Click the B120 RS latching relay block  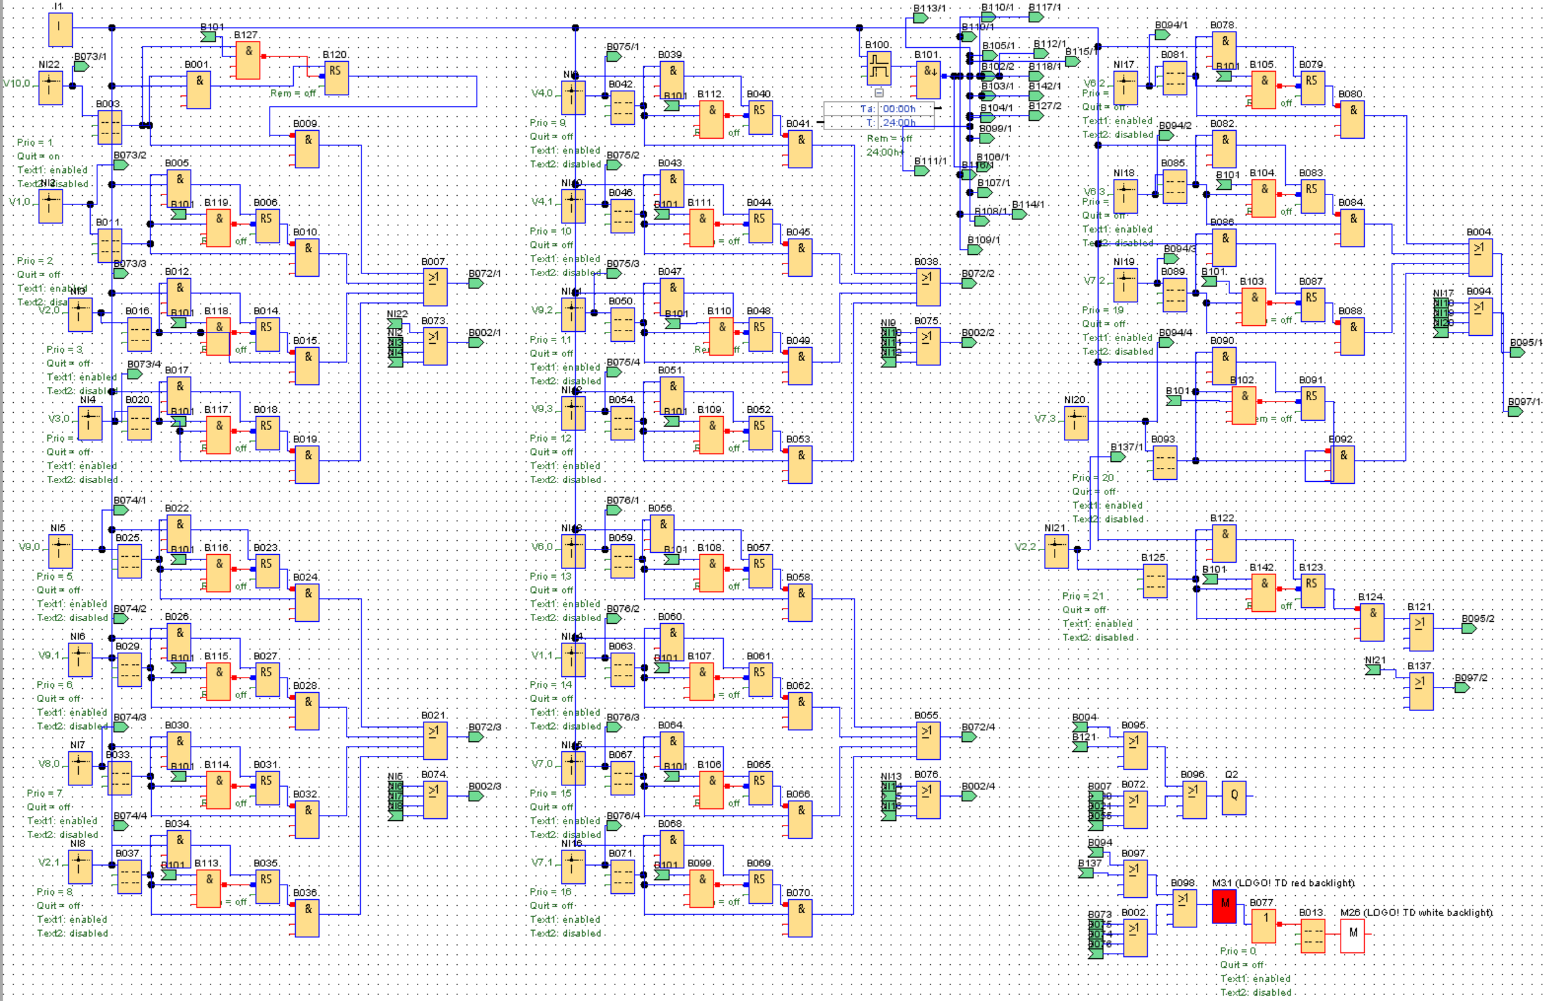pyautogui.click(x=336, y=78)
